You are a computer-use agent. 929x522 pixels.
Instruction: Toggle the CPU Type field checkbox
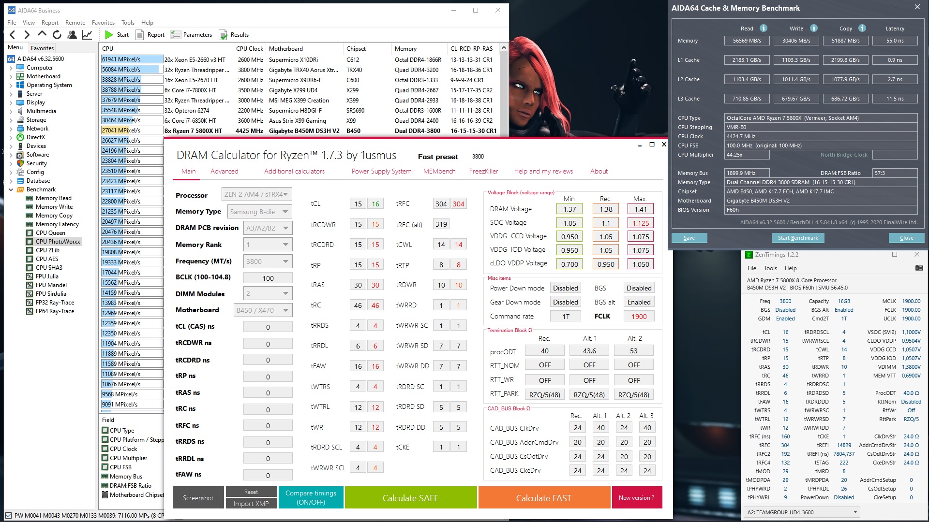click(x=105, y=431)
